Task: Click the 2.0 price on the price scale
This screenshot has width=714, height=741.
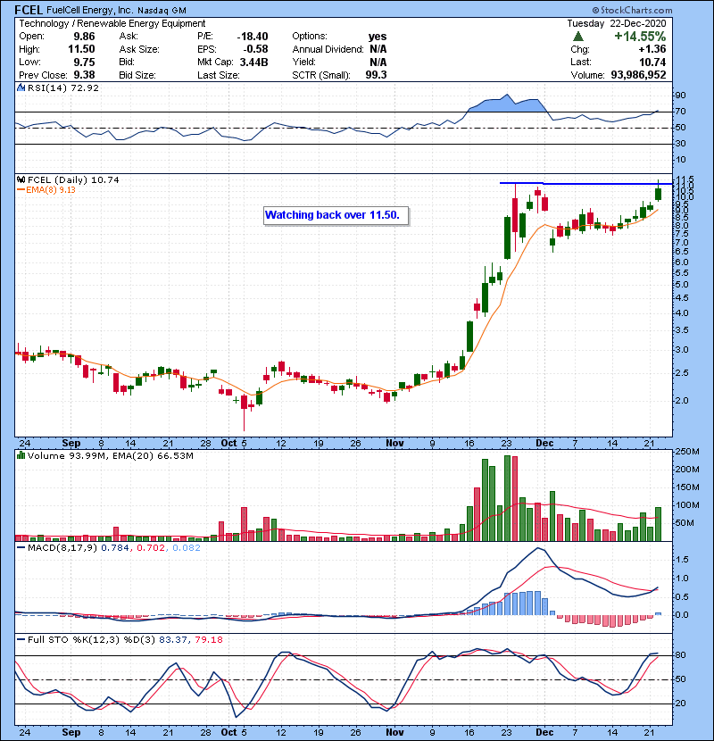Action: tap(681, 401)
